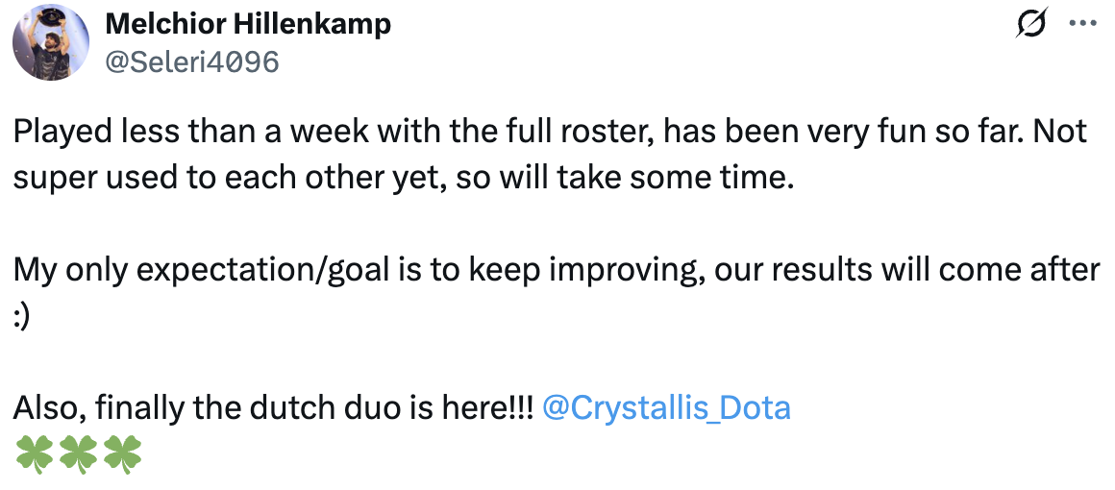View Melchior Hillenkamp's profile picture
The image size is (1115, 490).
(51, 42)
